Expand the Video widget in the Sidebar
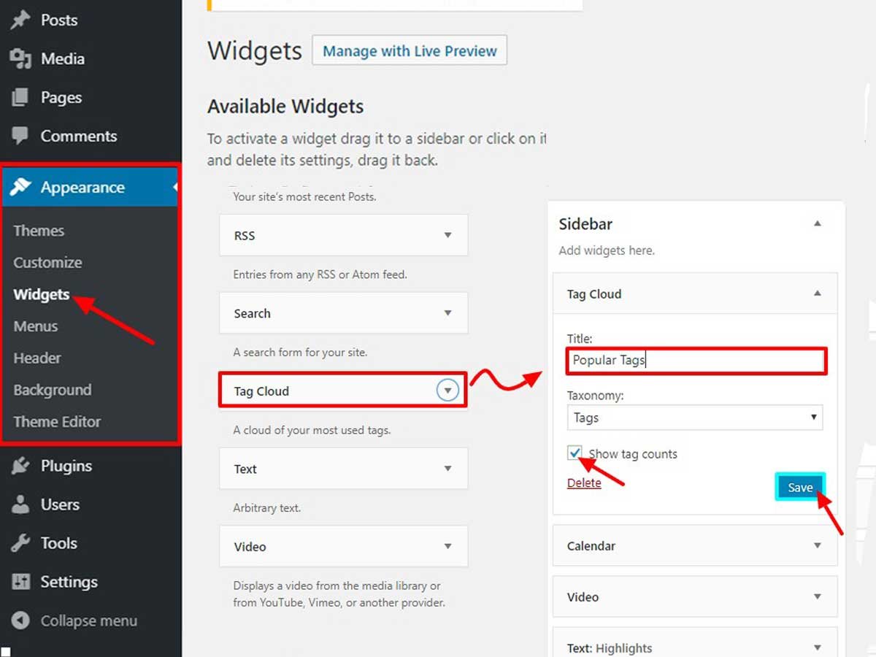The height and width of the screenshot is (657, 876). (x=817, y=596)
